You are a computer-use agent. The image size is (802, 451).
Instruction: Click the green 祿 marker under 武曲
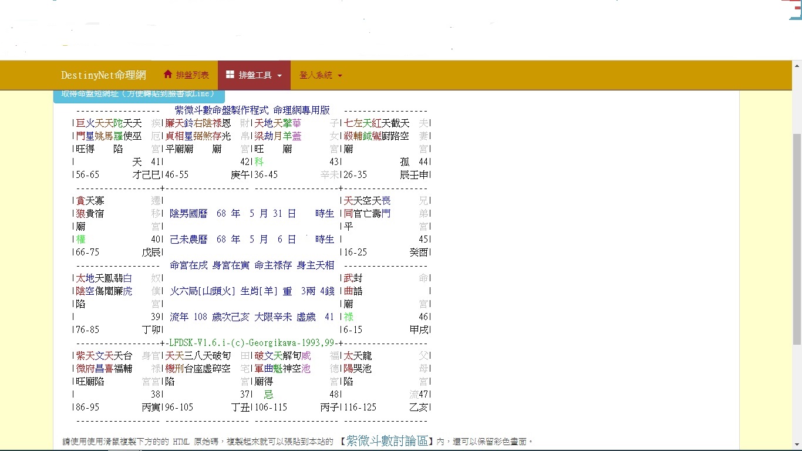click(349, 317)
